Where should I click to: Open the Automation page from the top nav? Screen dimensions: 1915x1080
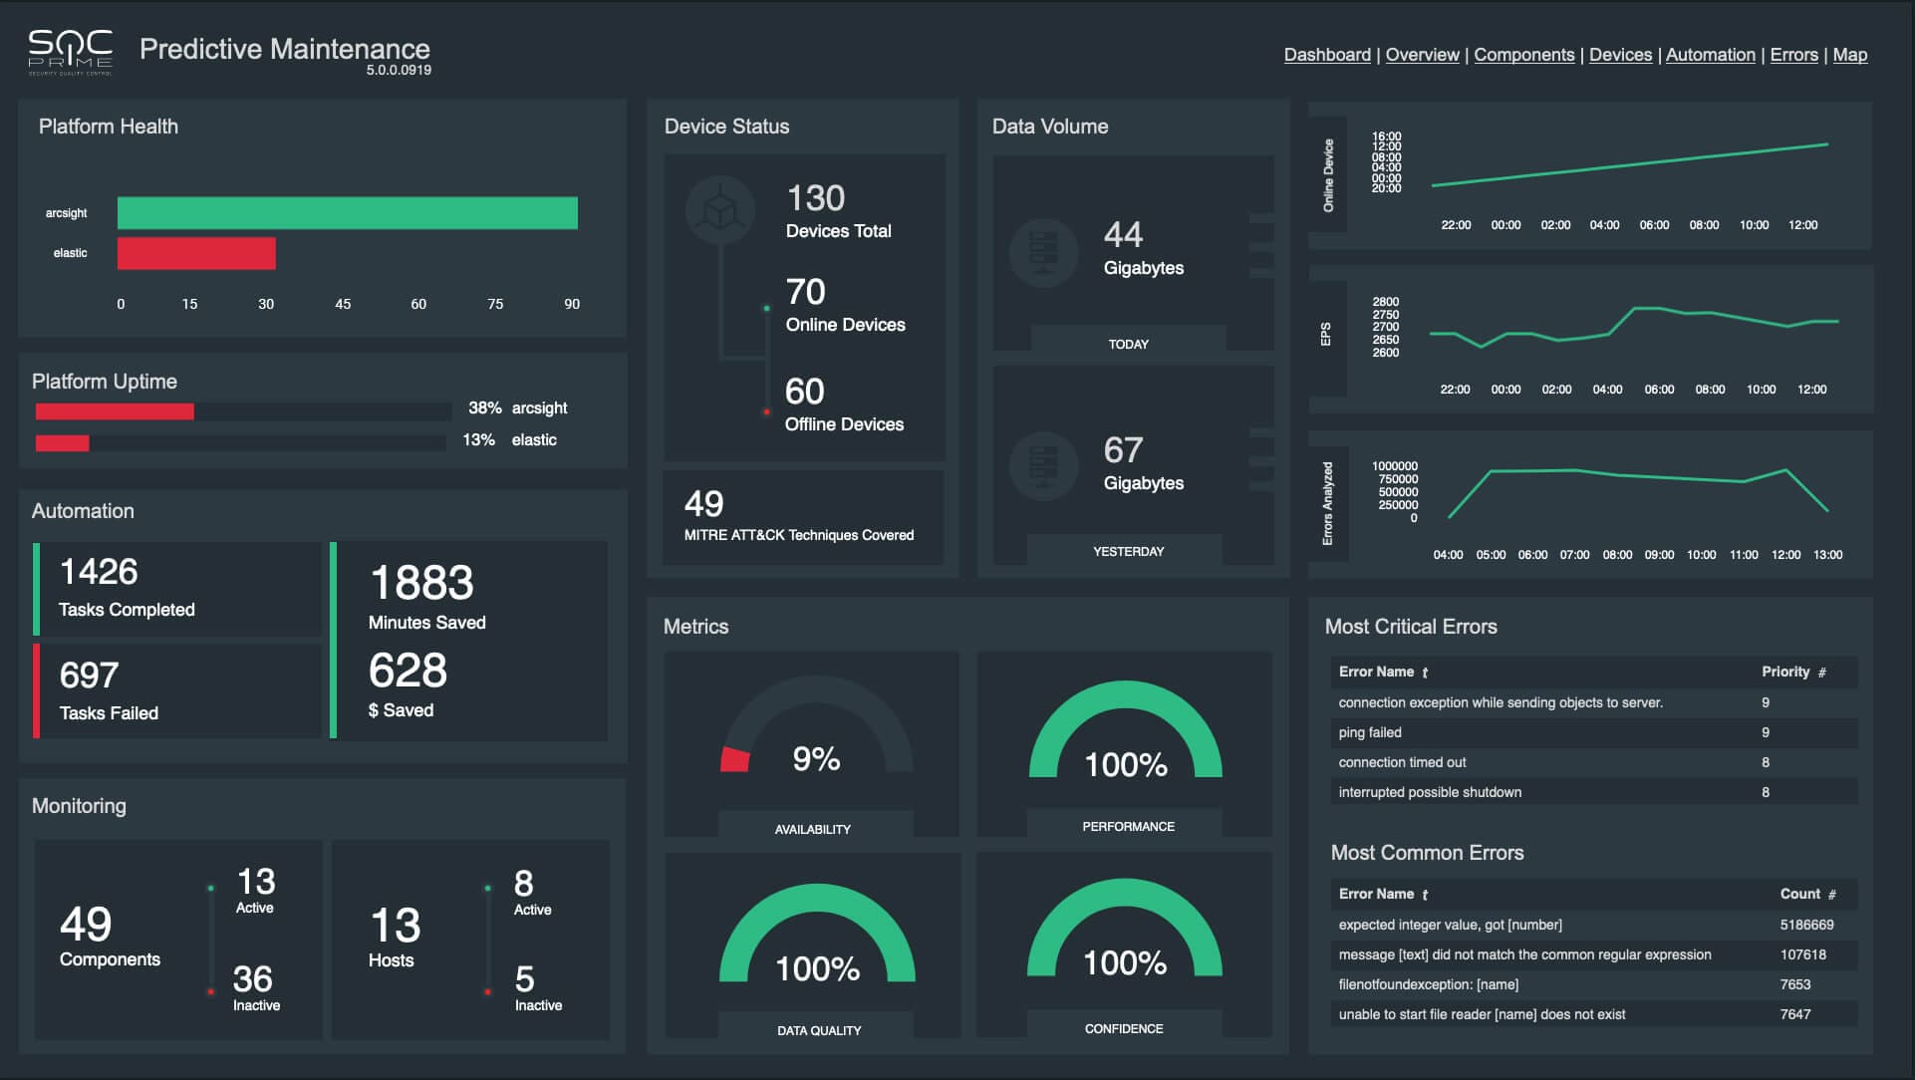click(x=1710, y=55)
